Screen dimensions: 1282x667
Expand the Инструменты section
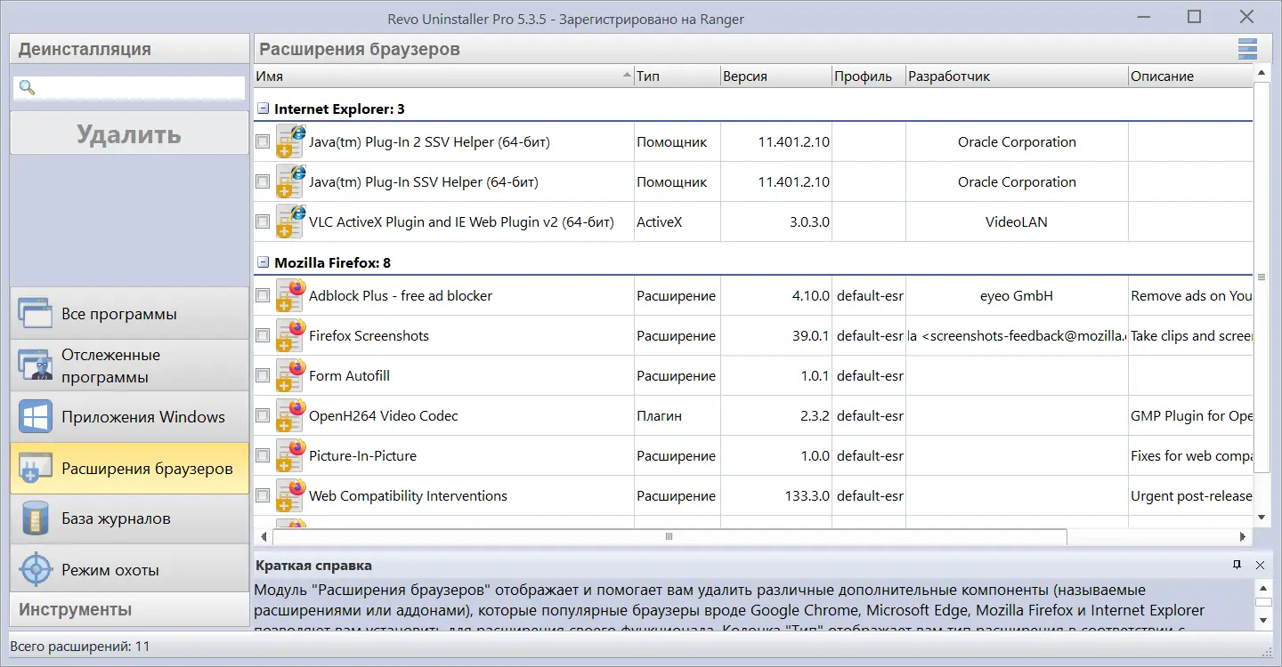pos(129,610)
